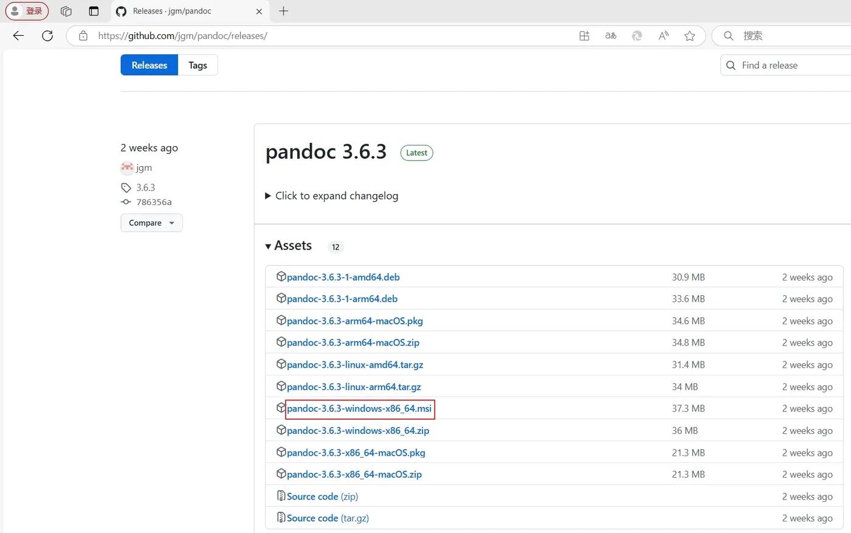Viewport: 851px width, 533px height.
Task: Open a new browser tab
Action: (283, 11)
